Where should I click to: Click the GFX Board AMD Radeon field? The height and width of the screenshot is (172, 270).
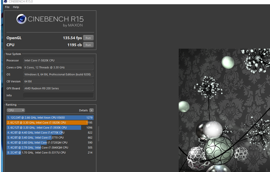(x=58, y=88)
